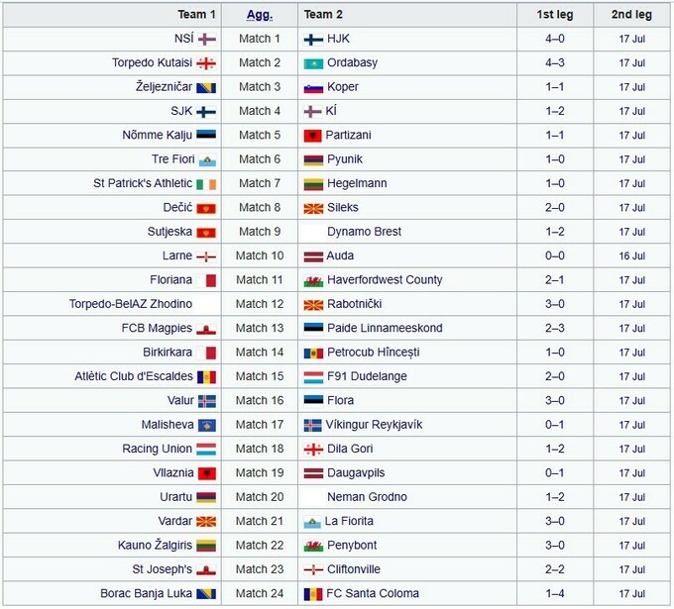Click the Finland flag next to HJK
Viewport: 674px width, 609px height.
point(312,40)
